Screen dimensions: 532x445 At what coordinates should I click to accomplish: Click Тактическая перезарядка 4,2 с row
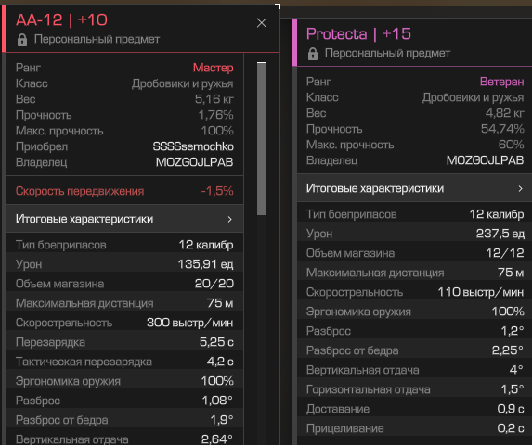tap(124, 362)
